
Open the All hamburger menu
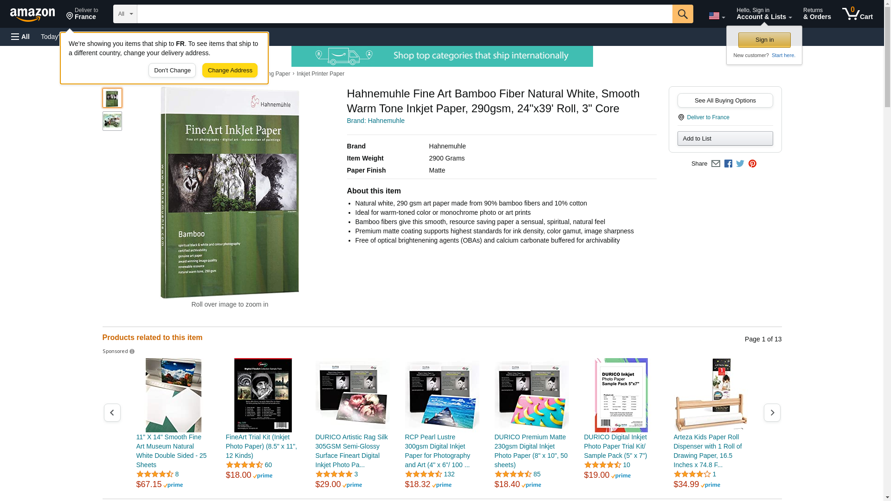click(20, 37)
